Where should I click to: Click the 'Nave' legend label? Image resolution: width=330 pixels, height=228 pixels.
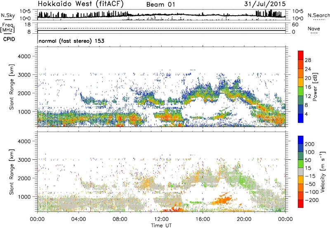[314, 28]
